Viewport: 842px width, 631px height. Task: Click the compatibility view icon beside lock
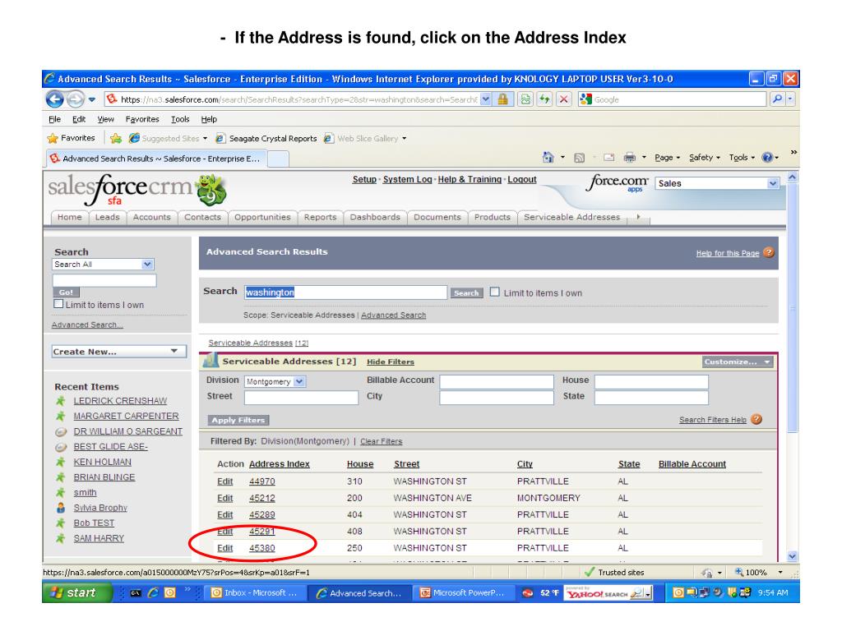coord(525,99)
